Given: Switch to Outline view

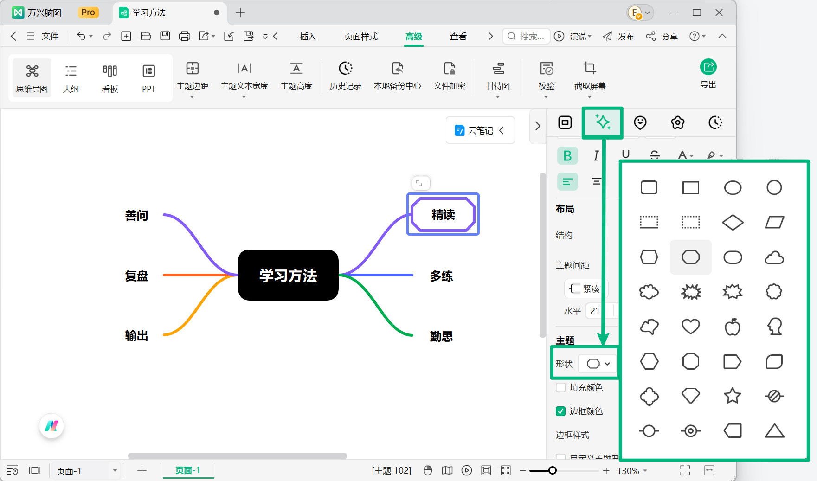Looking at the screenshot, I should point(71,78).
